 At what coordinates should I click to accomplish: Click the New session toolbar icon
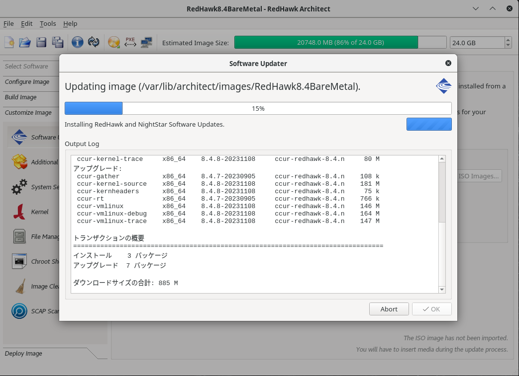[9, 42]
